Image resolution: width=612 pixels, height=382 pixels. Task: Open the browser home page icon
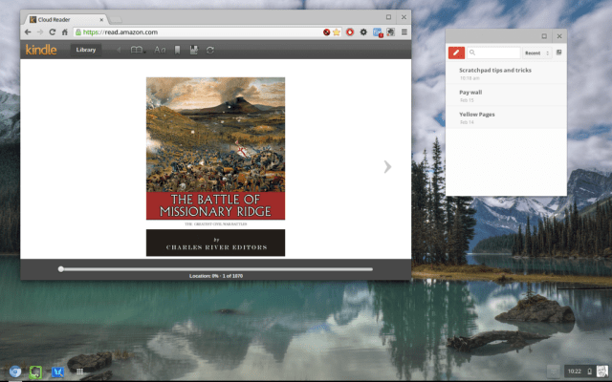tap(65, 32)
